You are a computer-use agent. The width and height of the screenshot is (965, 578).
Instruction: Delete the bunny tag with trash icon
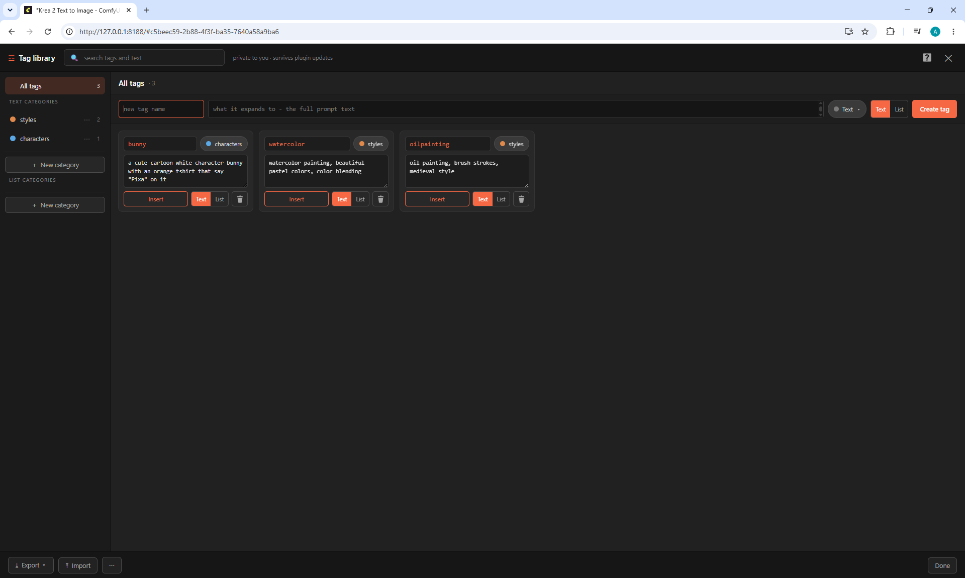(x=240, y=199)
